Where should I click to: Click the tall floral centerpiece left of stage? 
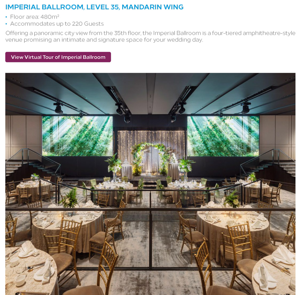click(113, 167)
